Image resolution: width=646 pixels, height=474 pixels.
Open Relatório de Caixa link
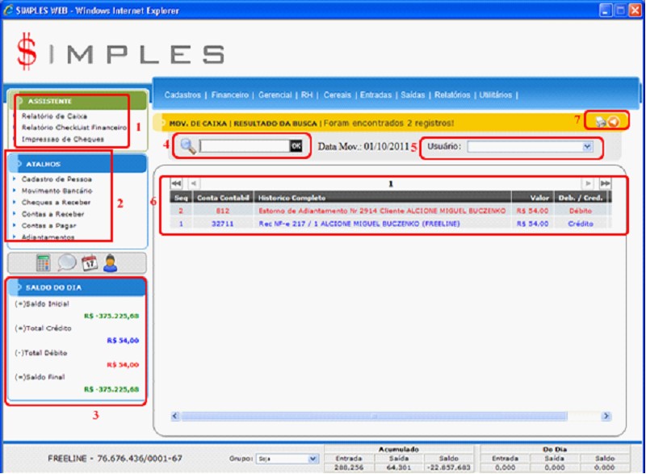tap(54, 116)
